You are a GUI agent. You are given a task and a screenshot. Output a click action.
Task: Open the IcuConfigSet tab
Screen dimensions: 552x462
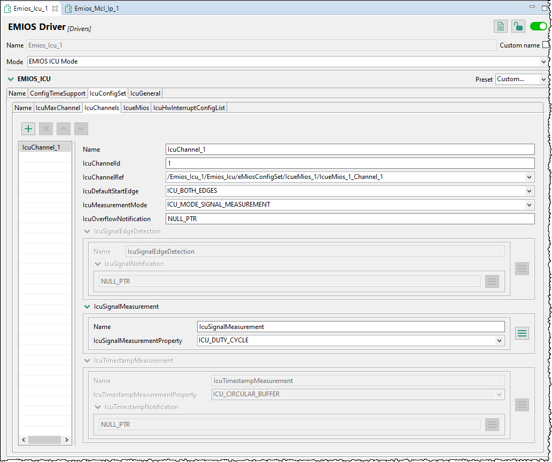click(108, 93)
